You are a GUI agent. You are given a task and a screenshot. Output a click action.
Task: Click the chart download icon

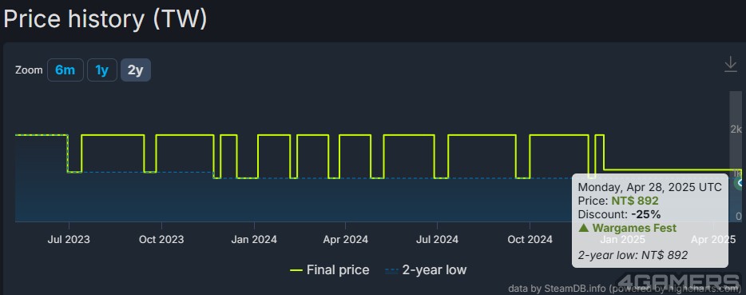tap(730, 64)
